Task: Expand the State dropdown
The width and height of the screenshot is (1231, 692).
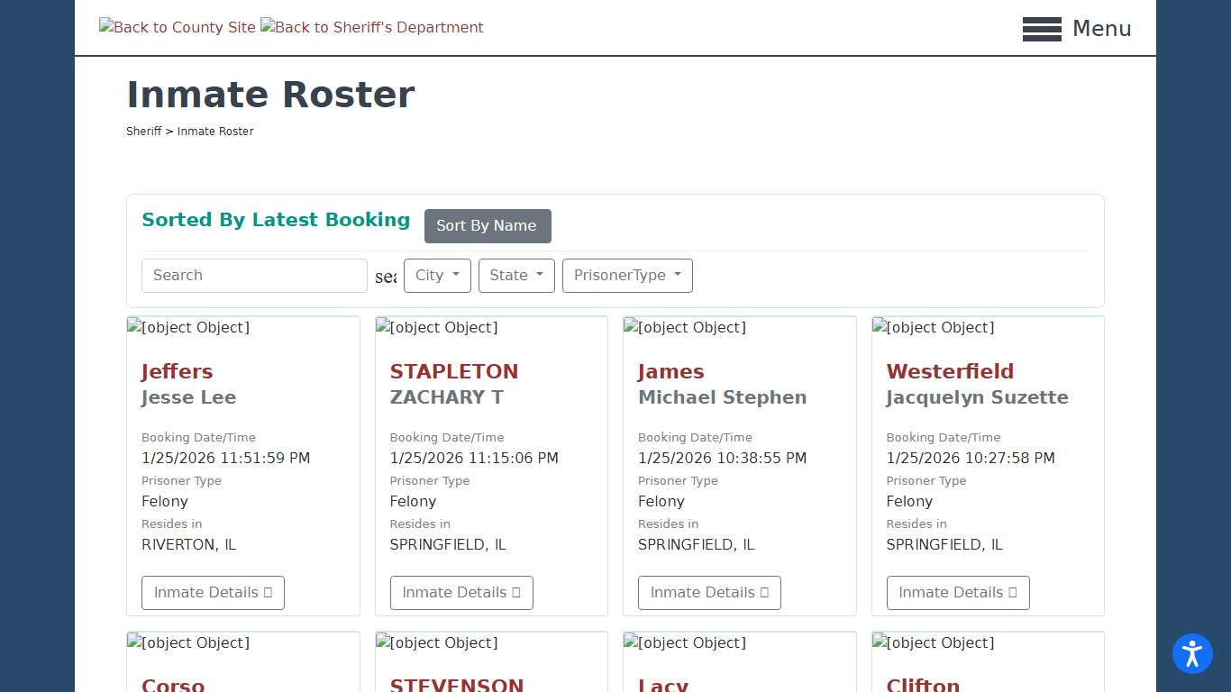Action: pyautogui.click(x=516, y=276)
